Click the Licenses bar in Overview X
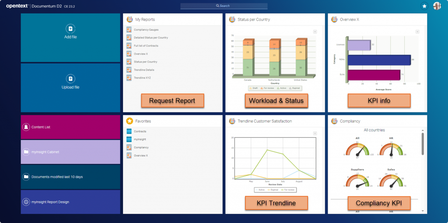448x223 pixels. point(359,45)
